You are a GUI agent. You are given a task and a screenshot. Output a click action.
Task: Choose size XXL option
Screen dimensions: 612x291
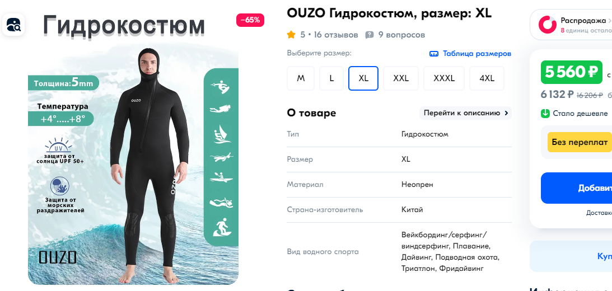[401, 78]
